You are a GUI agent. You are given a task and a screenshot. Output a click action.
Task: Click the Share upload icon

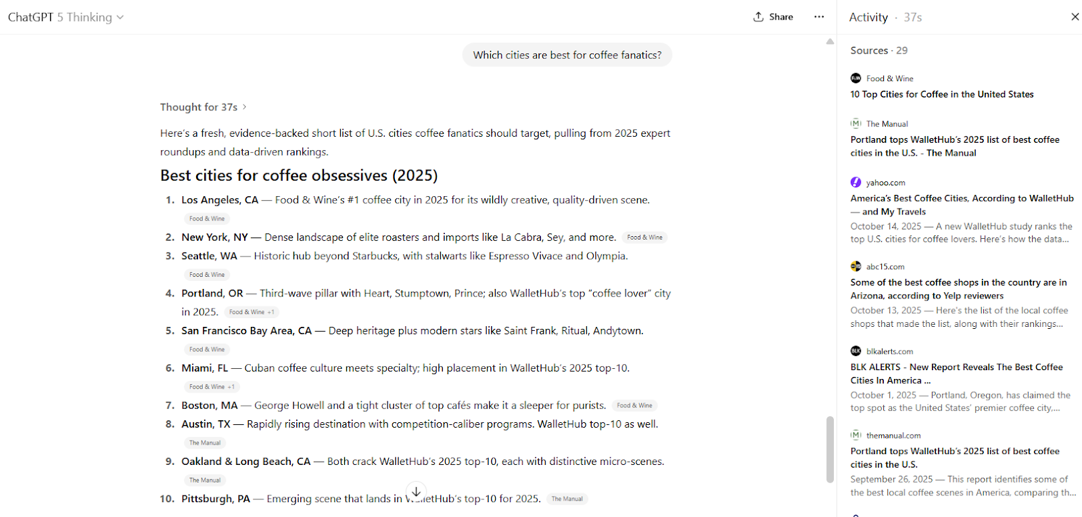point(758,17)
